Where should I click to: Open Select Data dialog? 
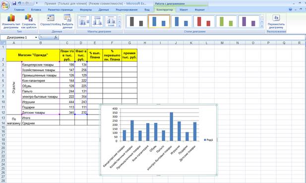67,21
